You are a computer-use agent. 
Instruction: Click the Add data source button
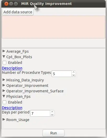[x=18, y=12]
